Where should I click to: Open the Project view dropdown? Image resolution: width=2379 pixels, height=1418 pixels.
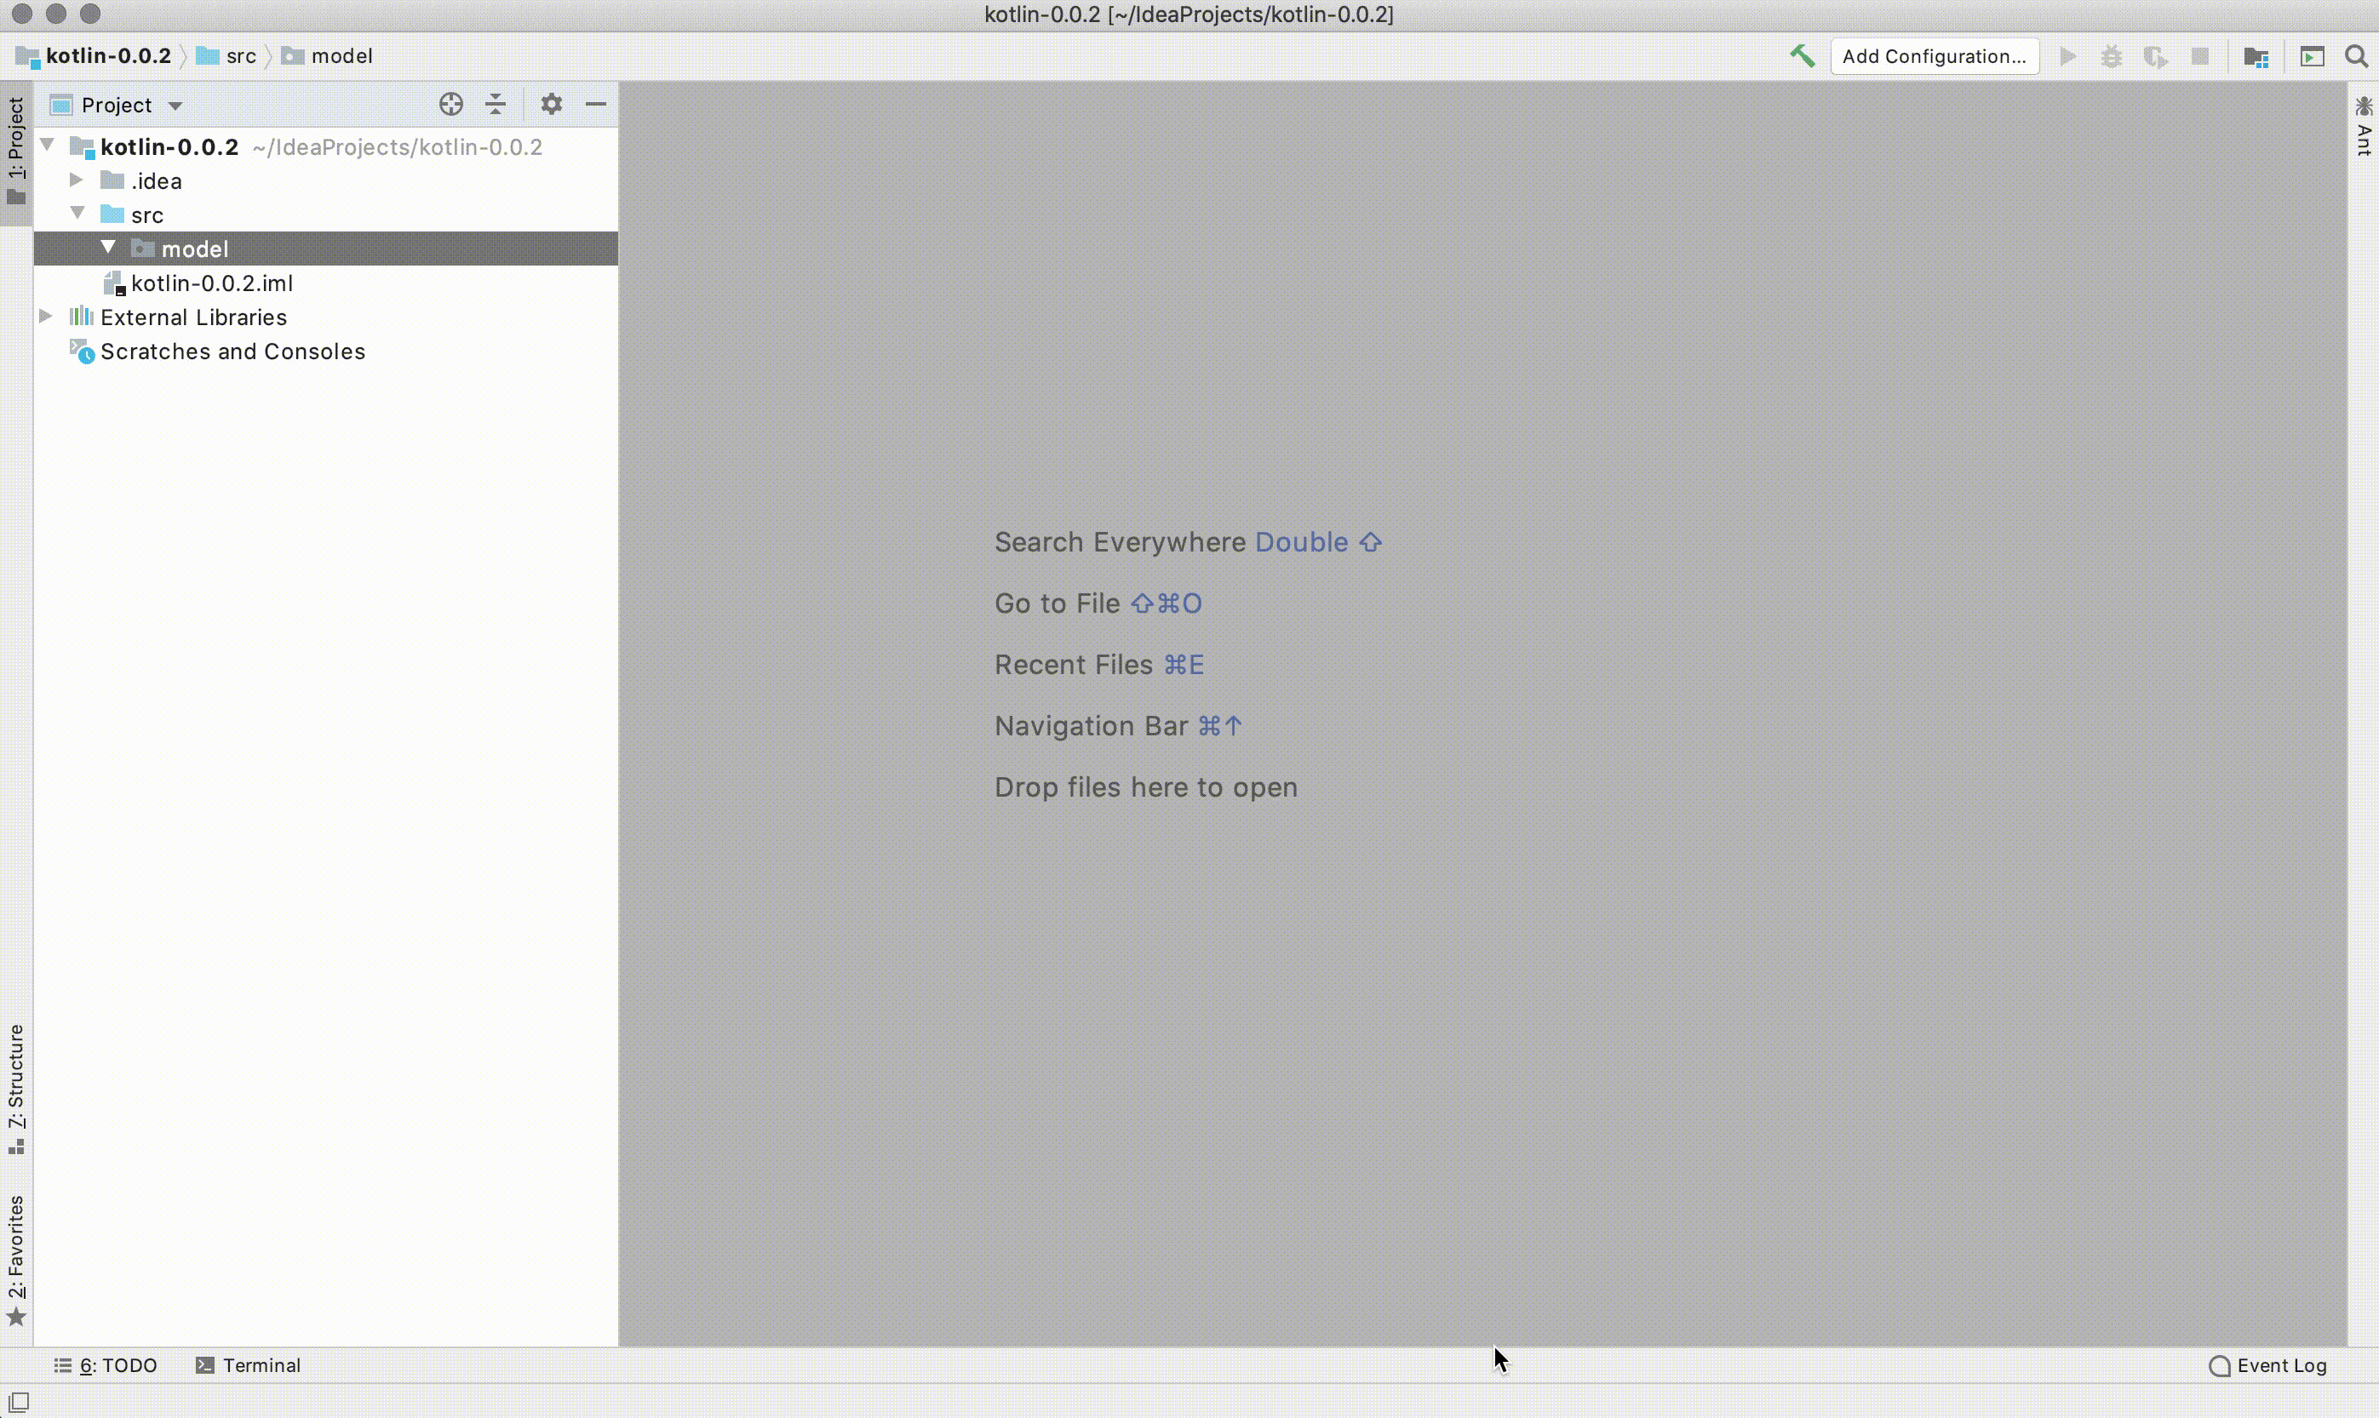click(175, 105)
